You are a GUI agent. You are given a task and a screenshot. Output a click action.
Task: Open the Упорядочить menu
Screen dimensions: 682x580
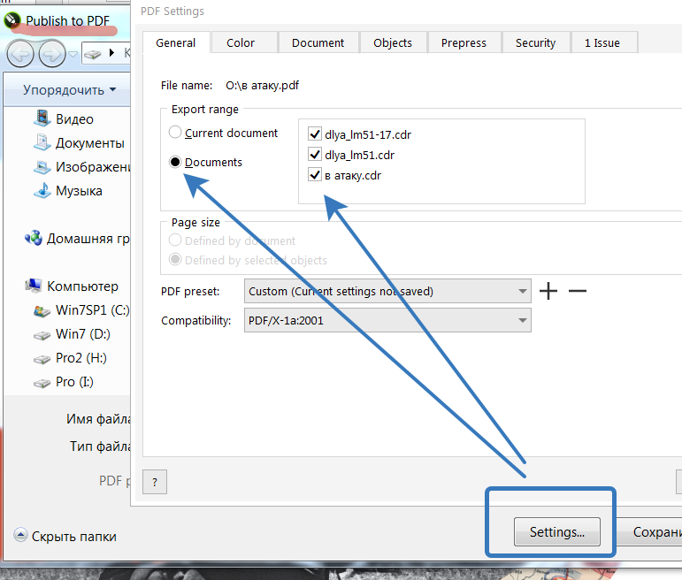(x=70, y=89)
